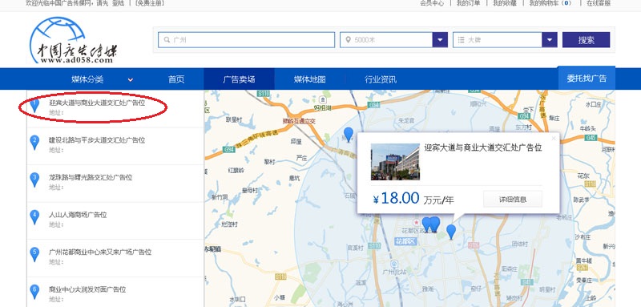Open 人山人海商场广告位 list entry
This screenshot has width=641, height=307.
click(x=78, y=215)
